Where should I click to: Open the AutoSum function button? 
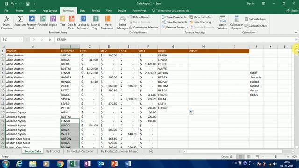click(20, 23)
